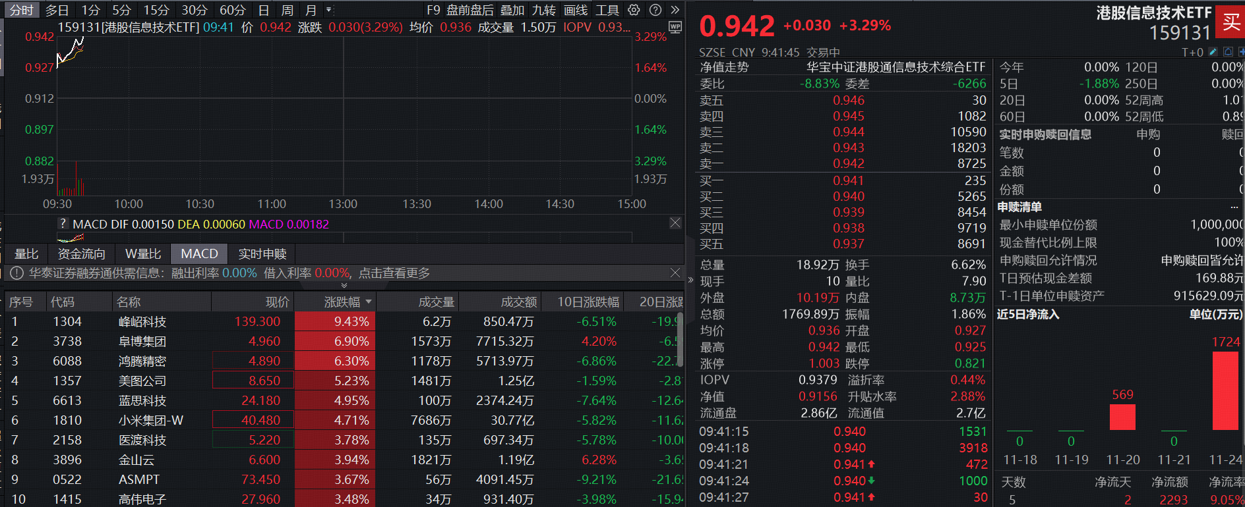Switch to the 资金流向 tab
This screenshot has height=507, width=1245.
pyautogui.click(x=81, y=254)
